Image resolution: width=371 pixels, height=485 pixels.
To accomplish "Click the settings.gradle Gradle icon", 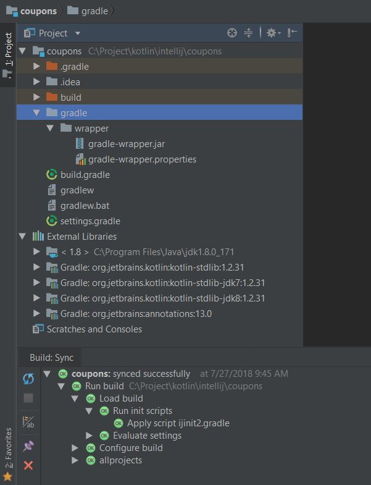I will [x=52, y=221].
